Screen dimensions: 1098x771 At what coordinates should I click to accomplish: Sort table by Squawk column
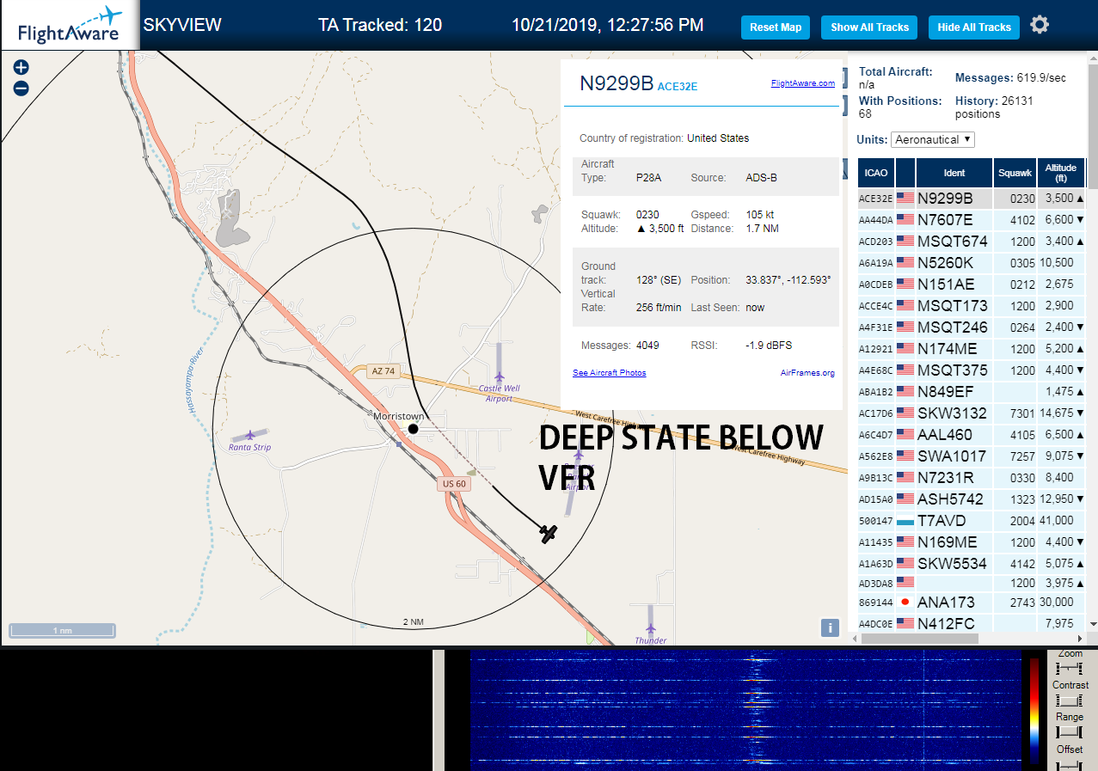coord(1015,173)
